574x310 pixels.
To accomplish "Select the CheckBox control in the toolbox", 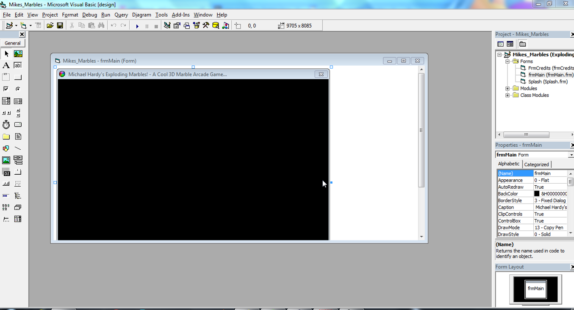I will (6, 89).
